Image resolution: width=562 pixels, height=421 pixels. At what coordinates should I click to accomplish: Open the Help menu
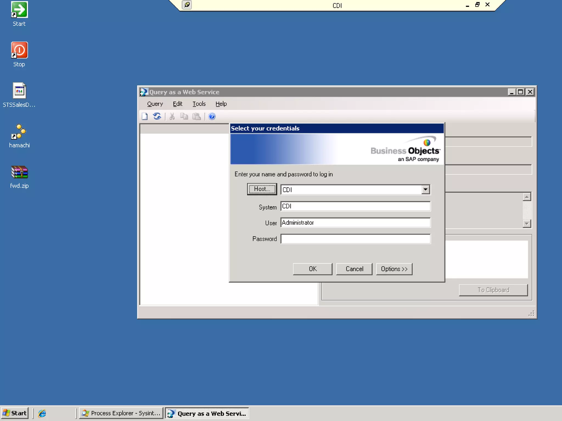click(x=221, y=104)
